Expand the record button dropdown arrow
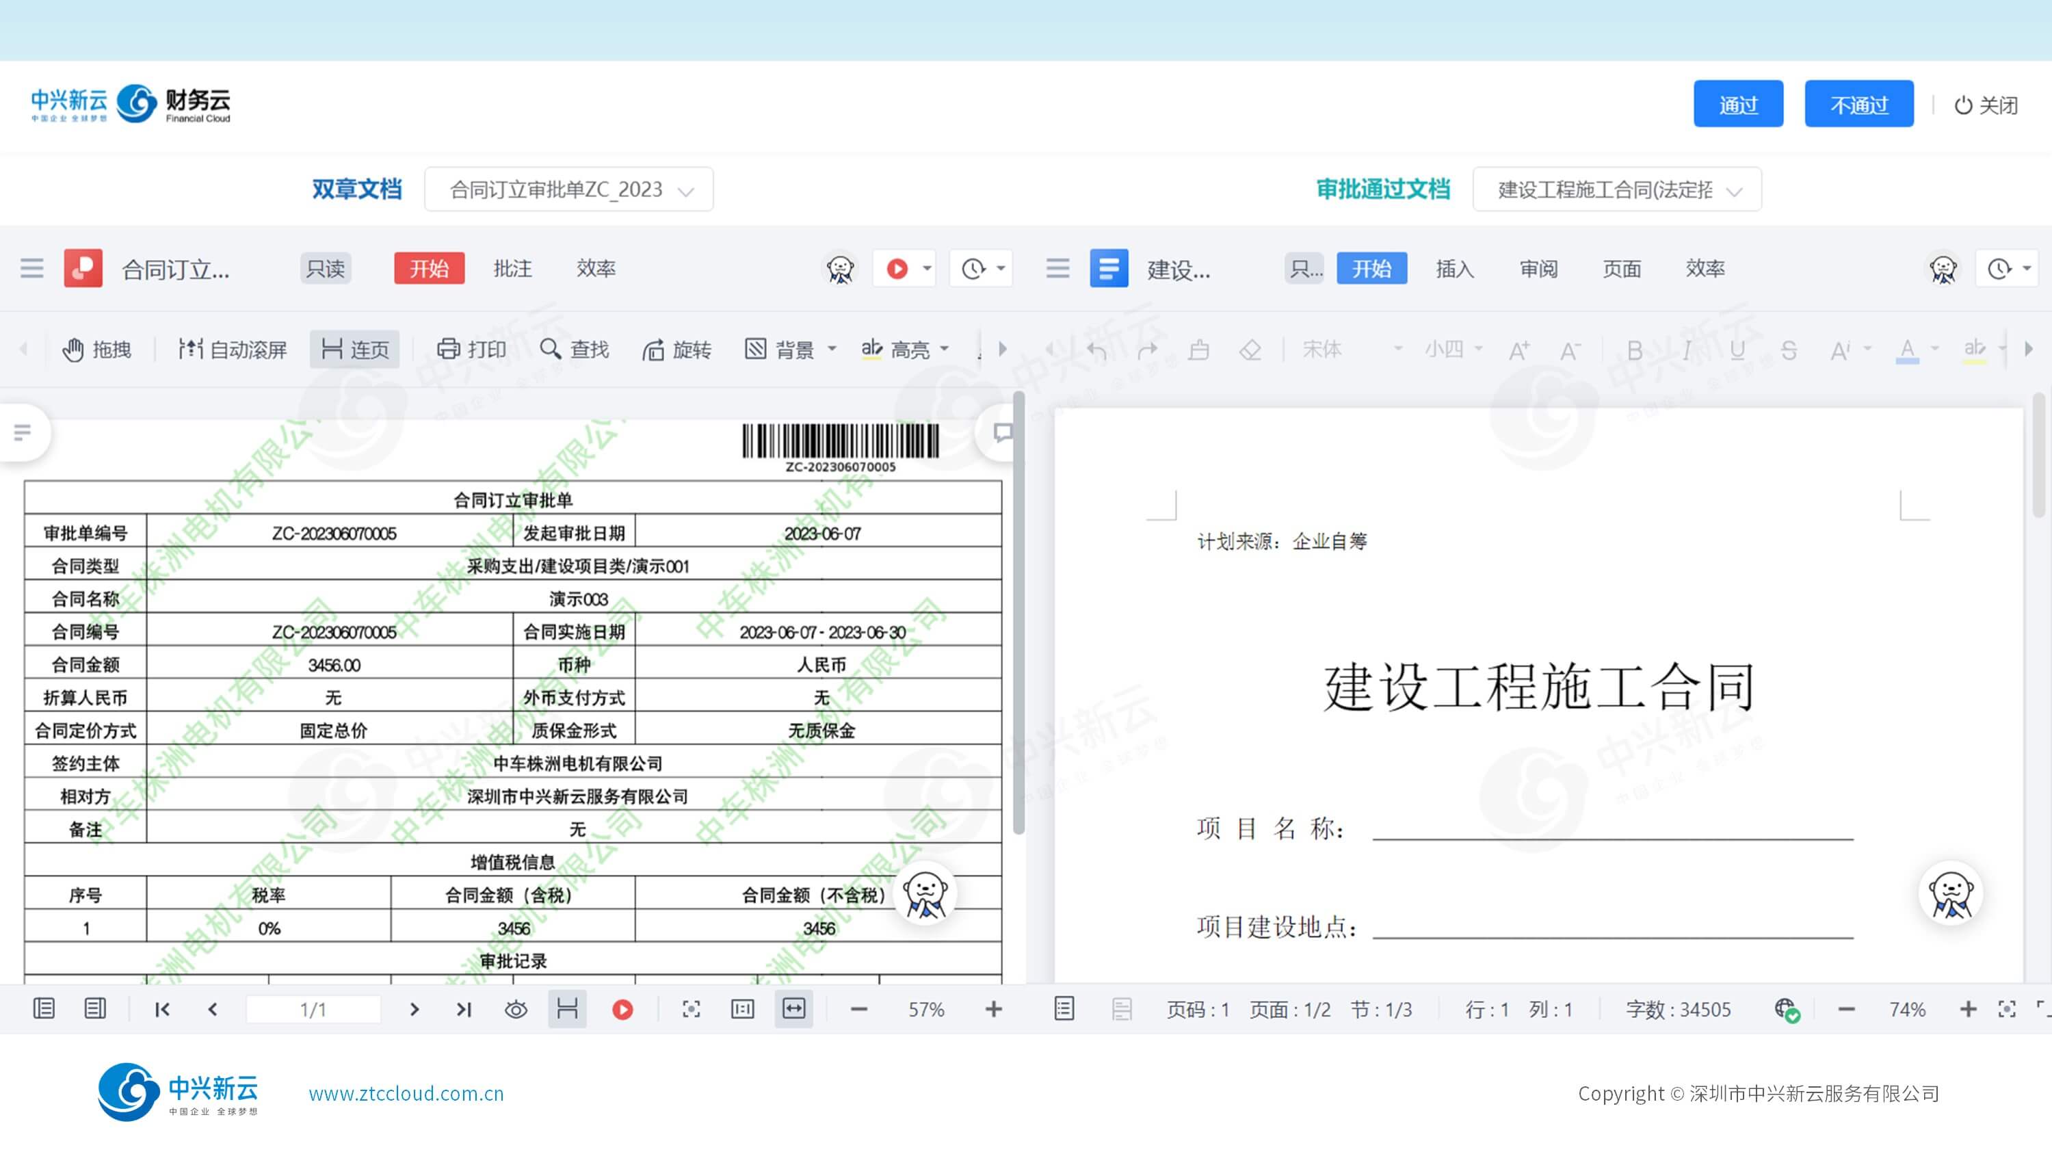The width and height of the screenshot is (2052, 1154). pyautogui.click(x=926, y=268)
